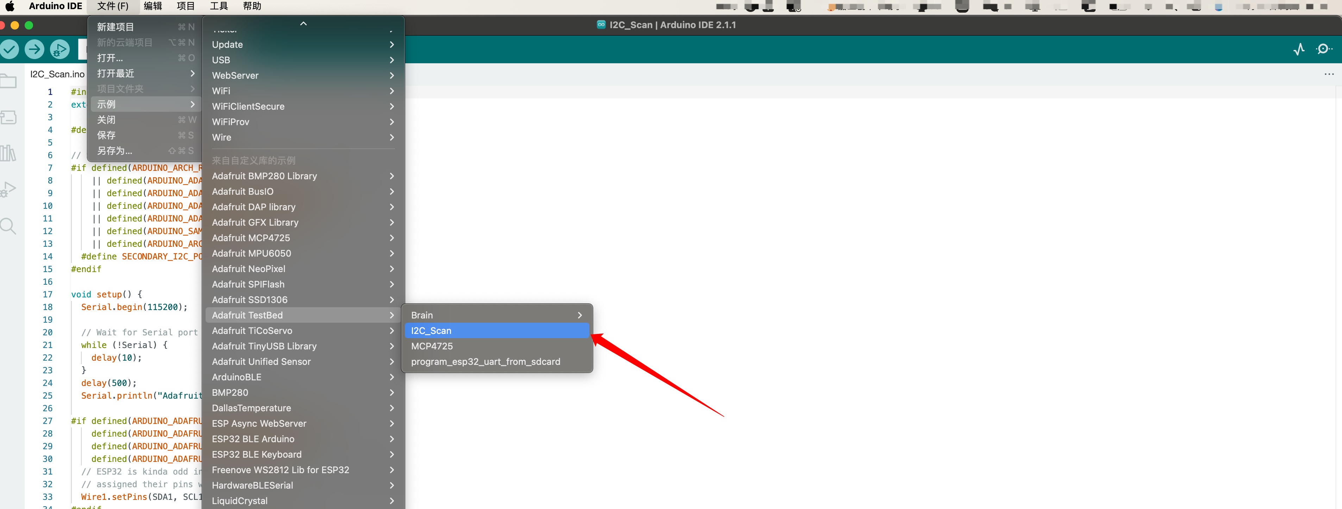Image resolution: width=1342 pixels, height=509 pixels.
Task: Expand the Wire examples submenu
Action: tap(303, 137)
